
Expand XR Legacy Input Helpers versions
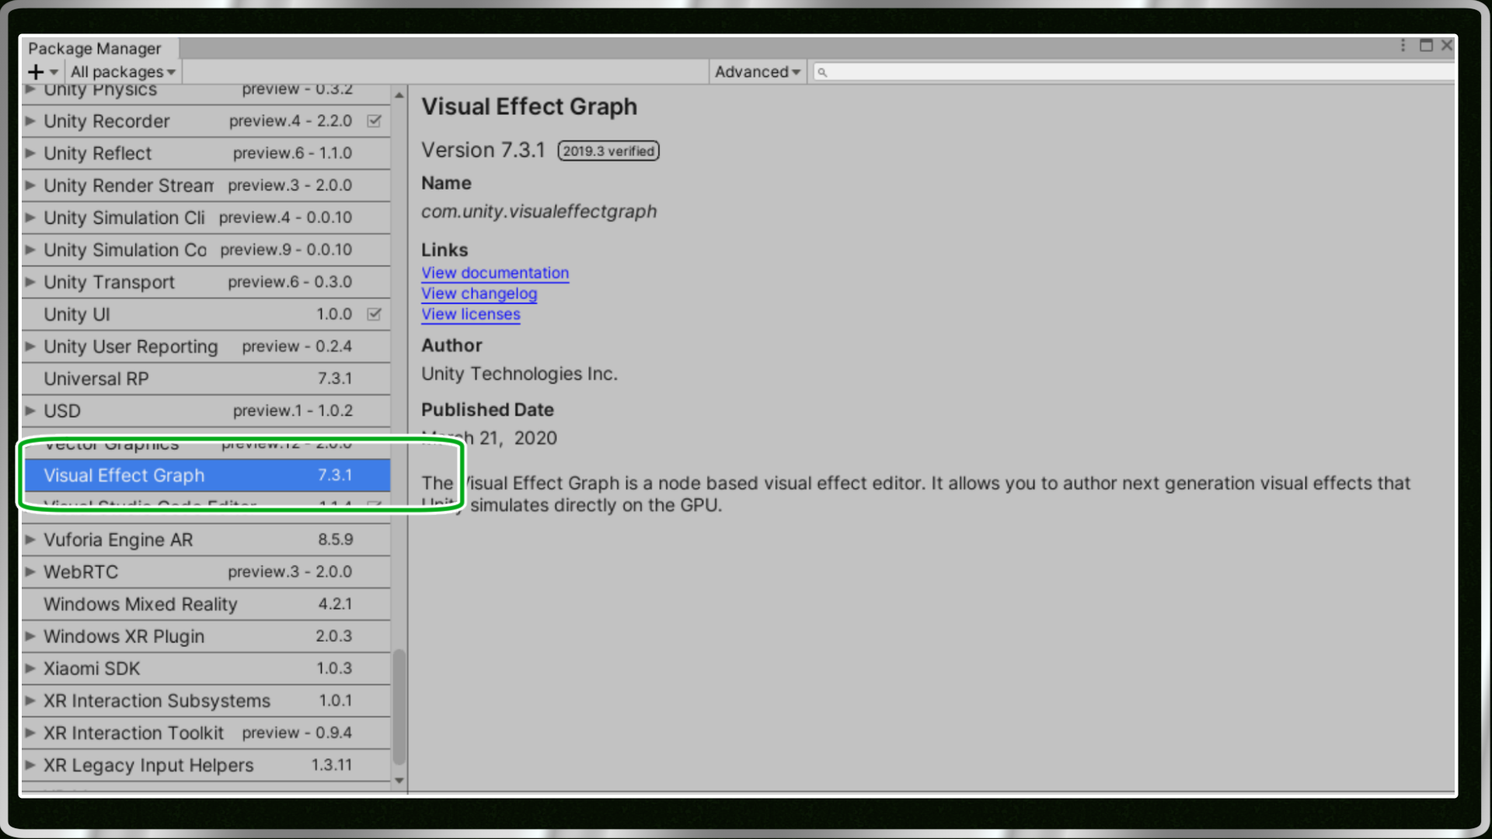30,765
